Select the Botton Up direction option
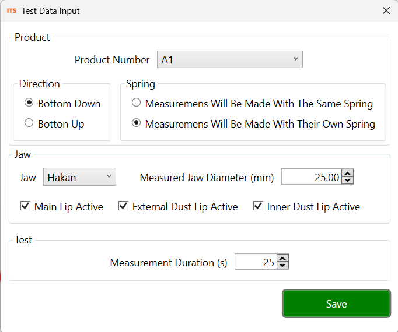Viewport: 398px width, 332px height. [x=29, y=124]
